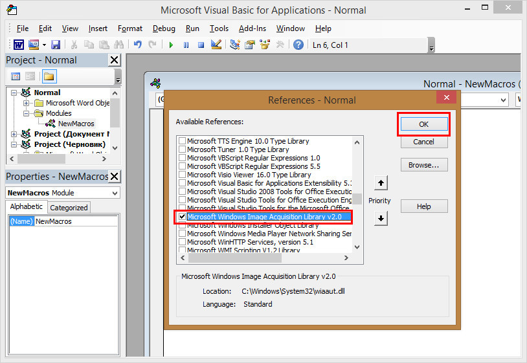Collapse the Modules folder node
The image size is (527, 363).
pos(26,113)
